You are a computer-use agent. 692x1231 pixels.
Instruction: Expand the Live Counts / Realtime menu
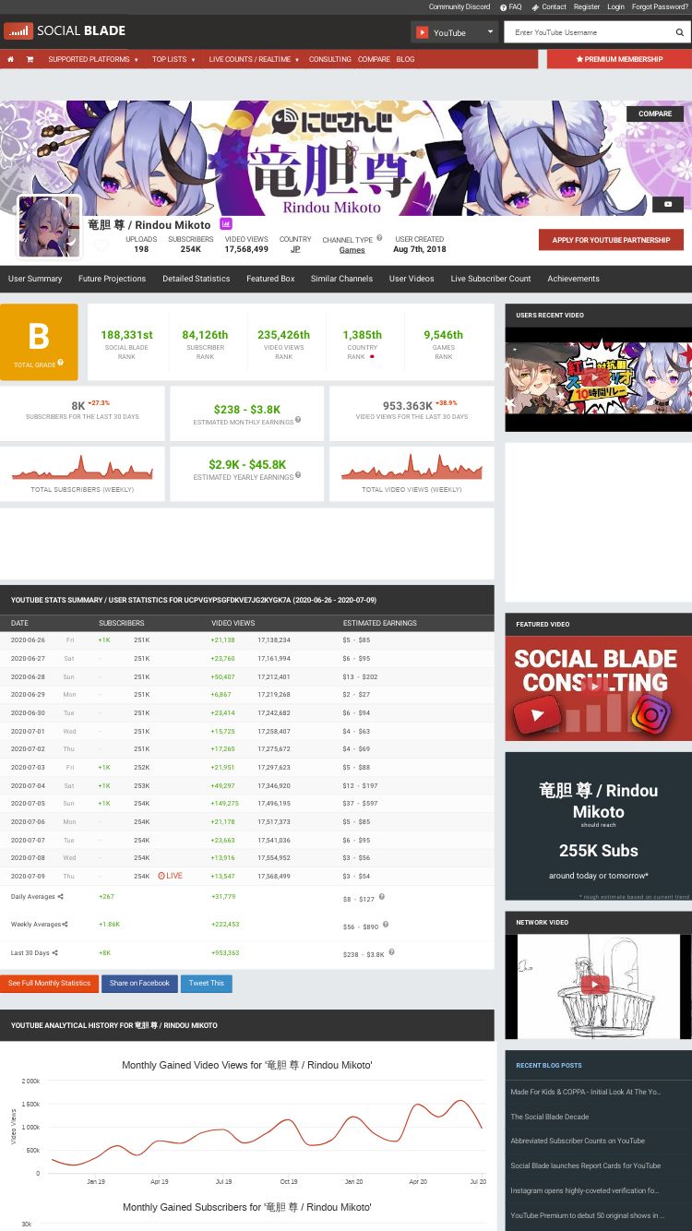point(255,59)
